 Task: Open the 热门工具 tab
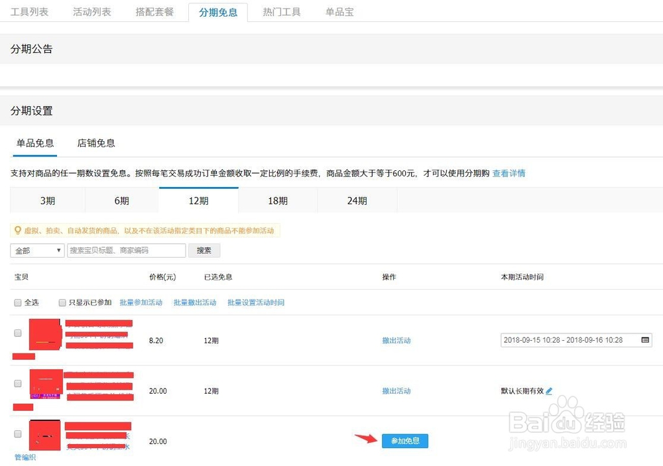click(281, 11)
